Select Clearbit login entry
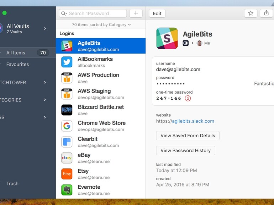This screenshot has height=205, width=274. [x=101, y=142]
